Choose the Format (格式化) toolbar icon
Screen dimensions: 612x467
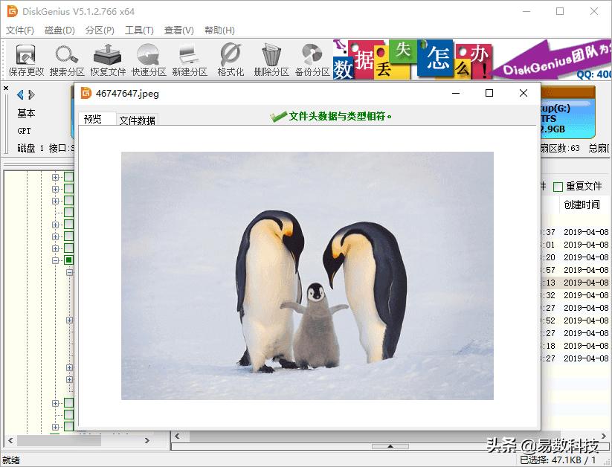coord(231,59)
